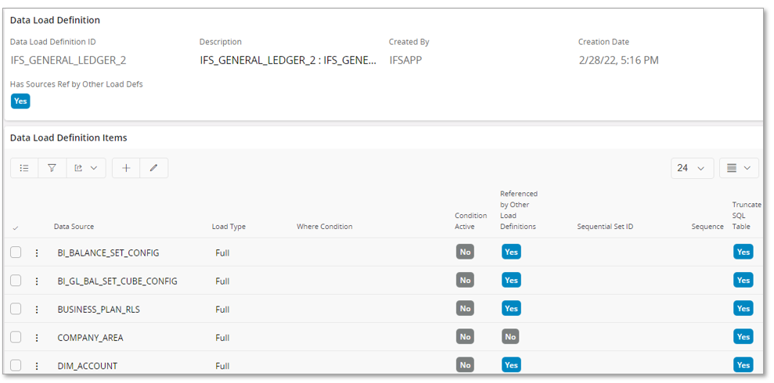Viewport: 774px width, 383px height.
Task: Click the Yes badge under Has Sources Ref
Action: click(x=20, y=101)
